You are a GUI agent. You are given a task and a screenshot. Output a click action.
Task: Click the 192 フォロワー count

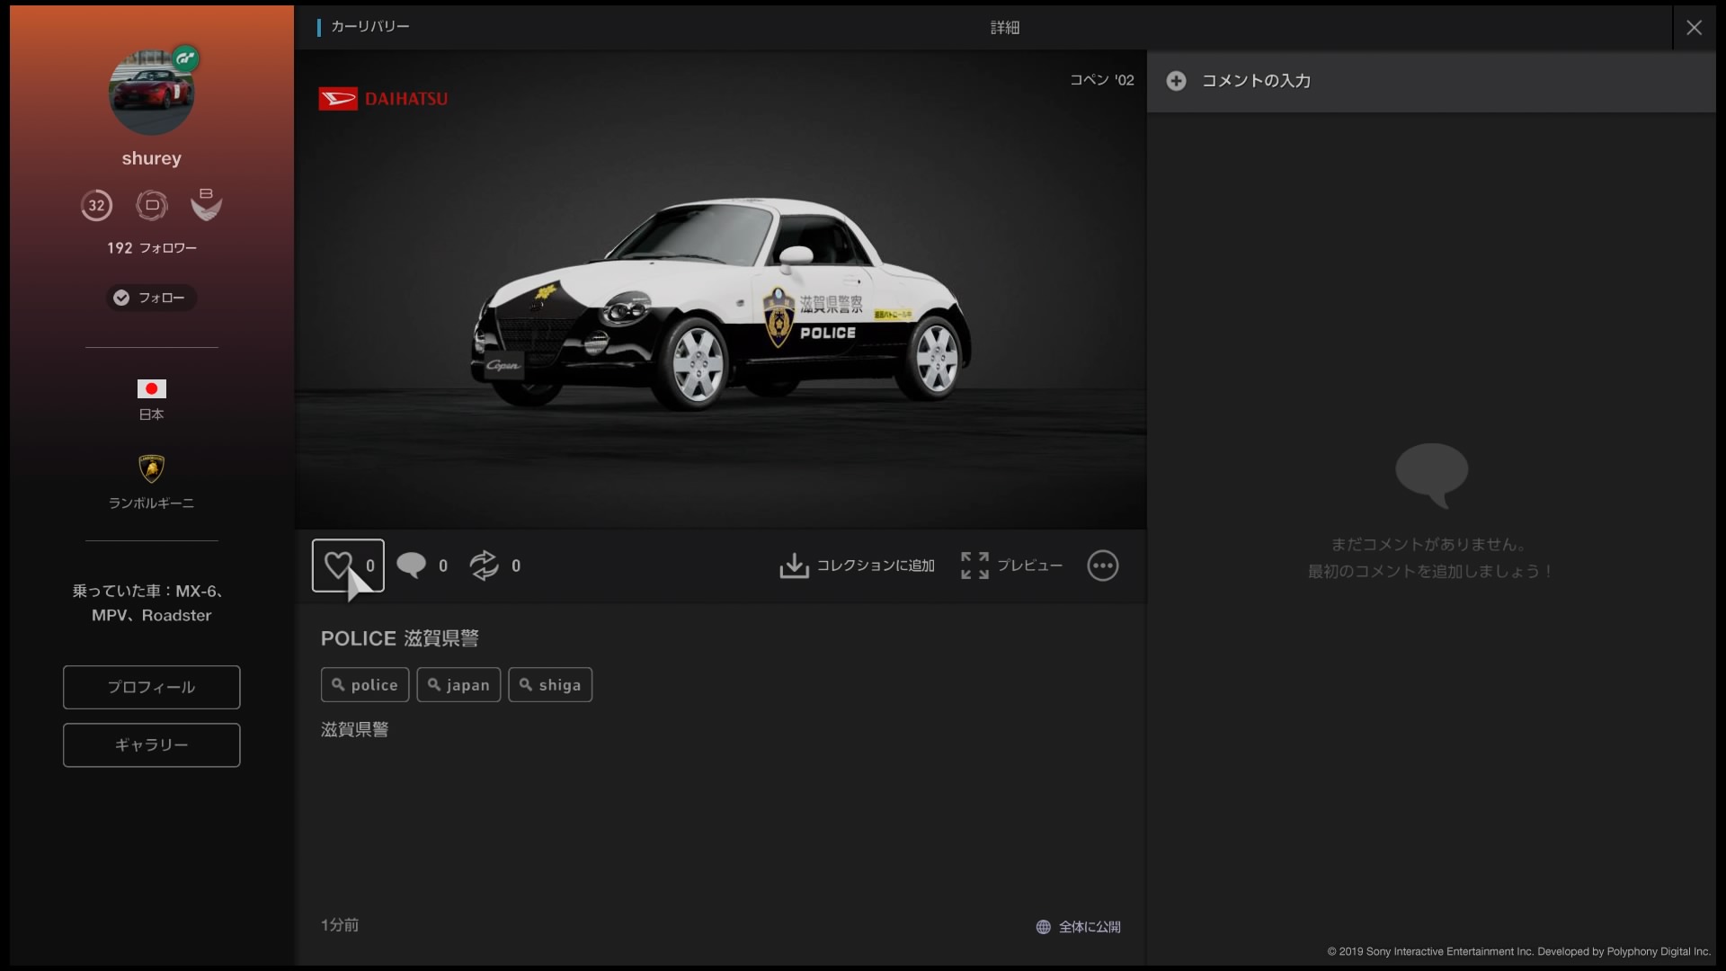(x=151, y=248)
